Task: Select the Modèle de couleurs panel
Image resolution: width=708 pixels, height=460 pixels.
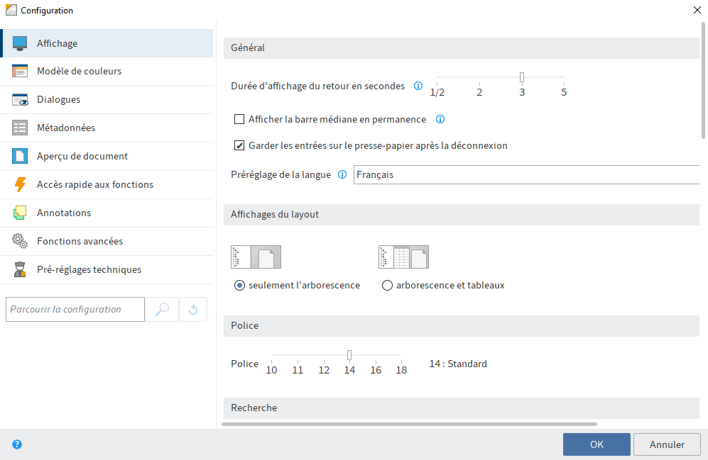Action: click(19, 71)
